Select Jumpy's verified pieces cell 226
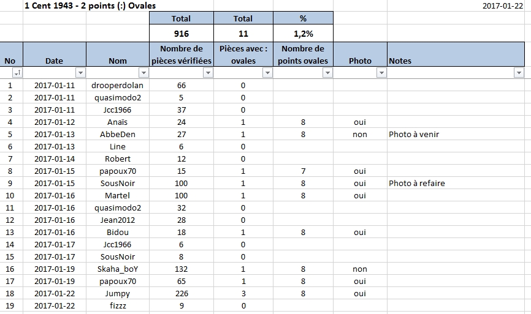The height and width of the screenshot is (314, 531). [x=181, y=293]
